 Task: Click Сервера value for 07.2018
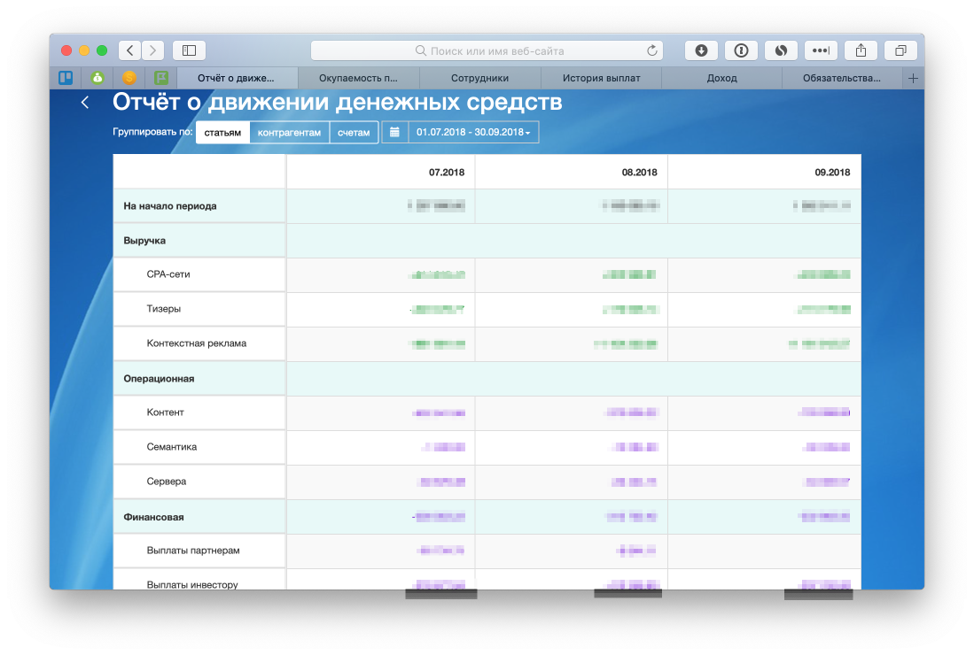442,482
